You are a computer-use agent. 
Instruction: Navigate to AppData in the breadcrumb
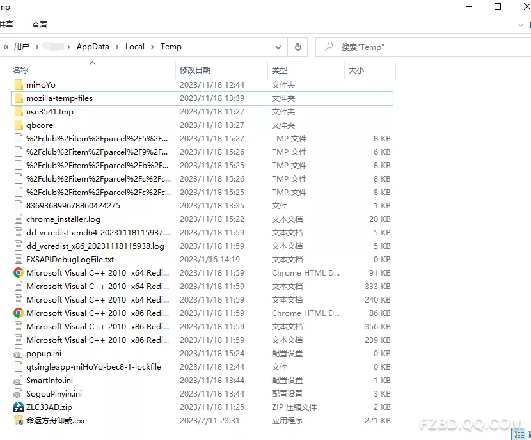93,47
